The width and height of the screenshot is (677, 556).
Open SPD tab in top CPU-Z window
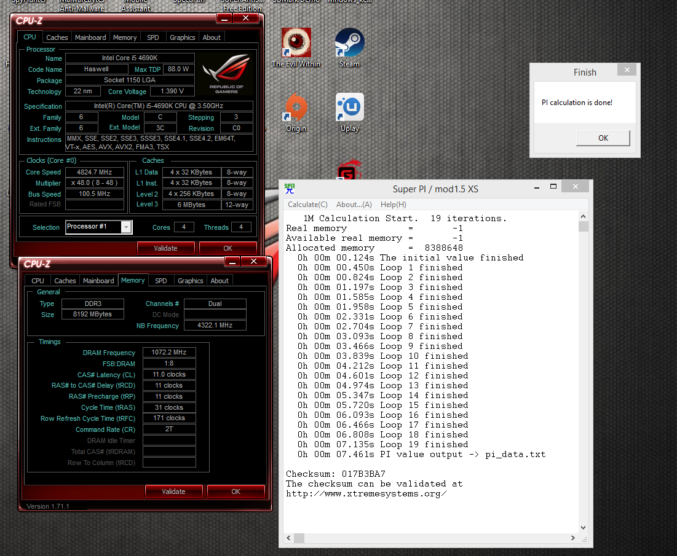153,37
